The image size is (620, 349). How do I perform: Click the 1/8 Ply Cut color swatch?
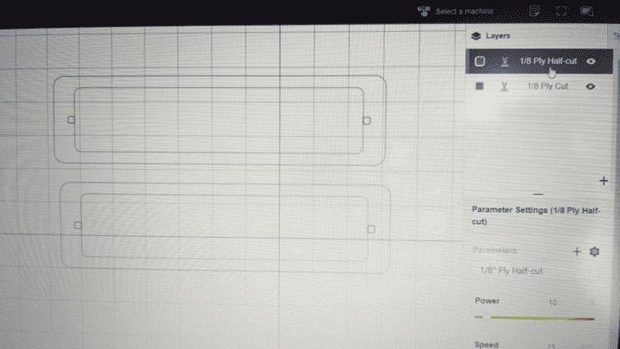pos(480,86)
